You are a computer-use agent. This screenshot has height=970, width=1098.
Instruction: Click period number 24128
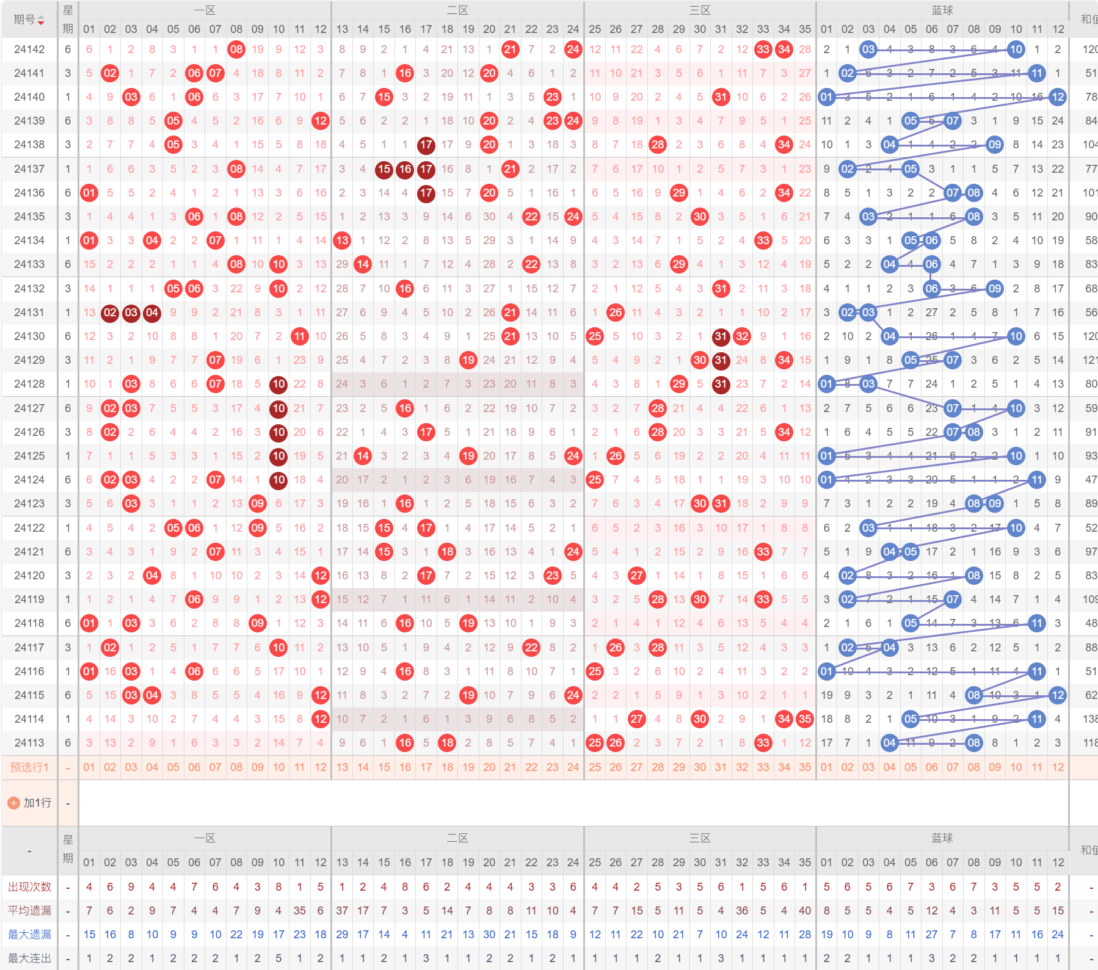(x=29, y=384)
